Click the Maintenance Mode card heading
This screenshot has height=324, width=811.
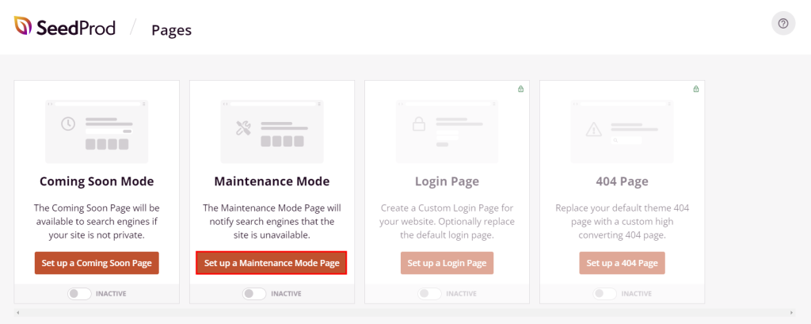[272, 181]
